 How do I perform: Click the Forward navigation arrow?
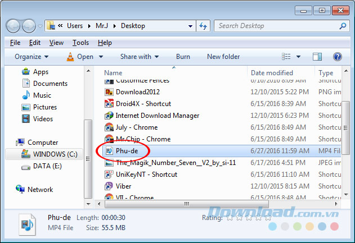[29, 26]
